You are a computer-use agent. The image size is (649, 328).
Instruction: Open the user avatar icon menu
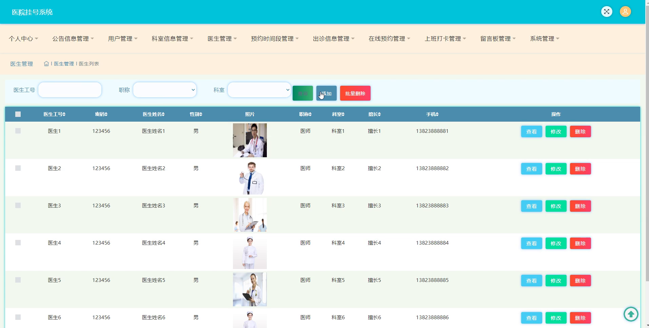(x=625, y=12)
